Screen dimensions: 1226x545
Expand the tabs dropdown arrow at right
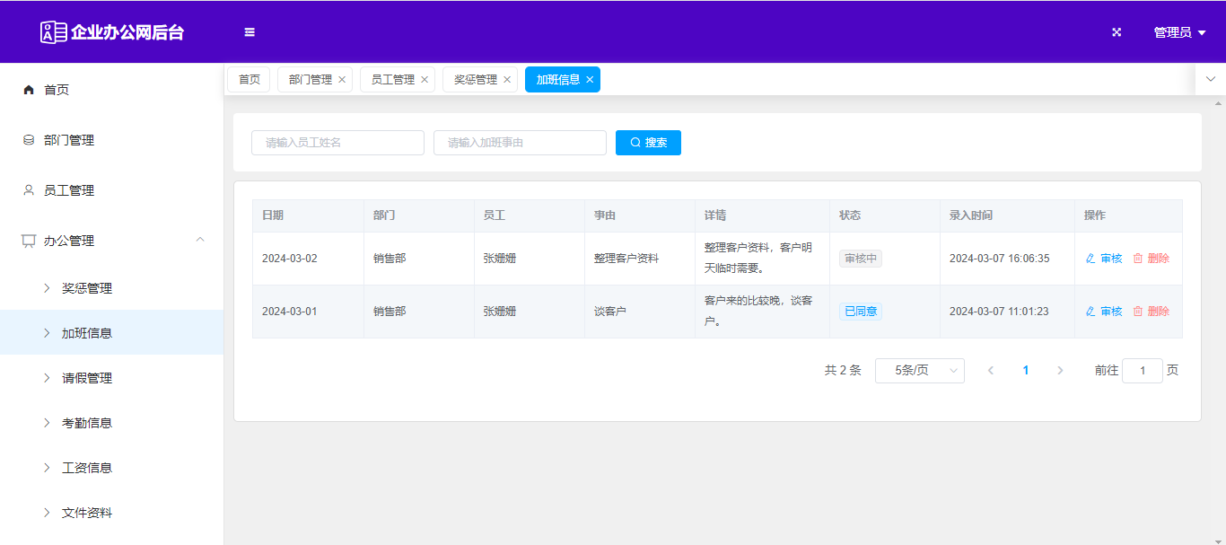click(1210, 79)
